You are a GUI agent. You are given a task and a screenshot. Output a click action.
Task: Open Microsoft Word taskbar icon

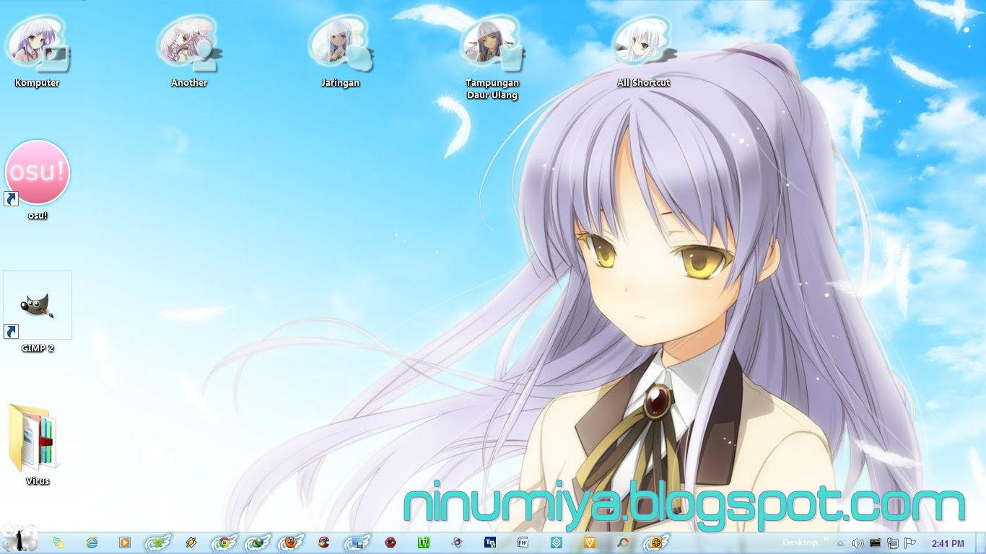click(x=523, y=542)
